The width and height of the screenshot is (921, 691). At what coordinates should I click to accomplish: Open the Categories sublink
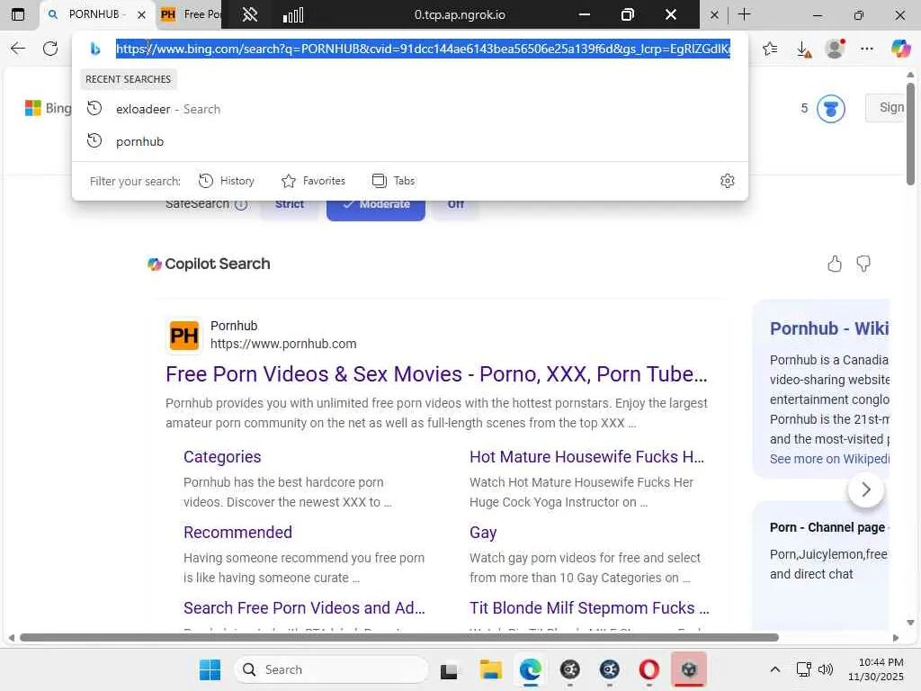222,457
